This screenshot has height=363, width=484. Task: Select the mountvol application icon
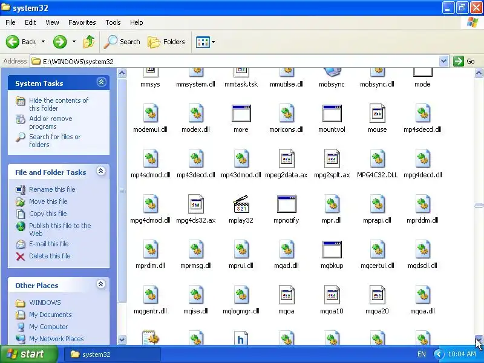pyautogui.click(x=332, y=113)
